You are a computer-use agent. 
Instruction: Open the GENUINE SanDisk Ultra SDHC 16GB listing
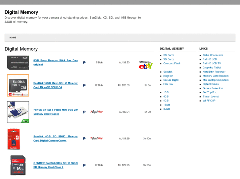click(55, 165)
